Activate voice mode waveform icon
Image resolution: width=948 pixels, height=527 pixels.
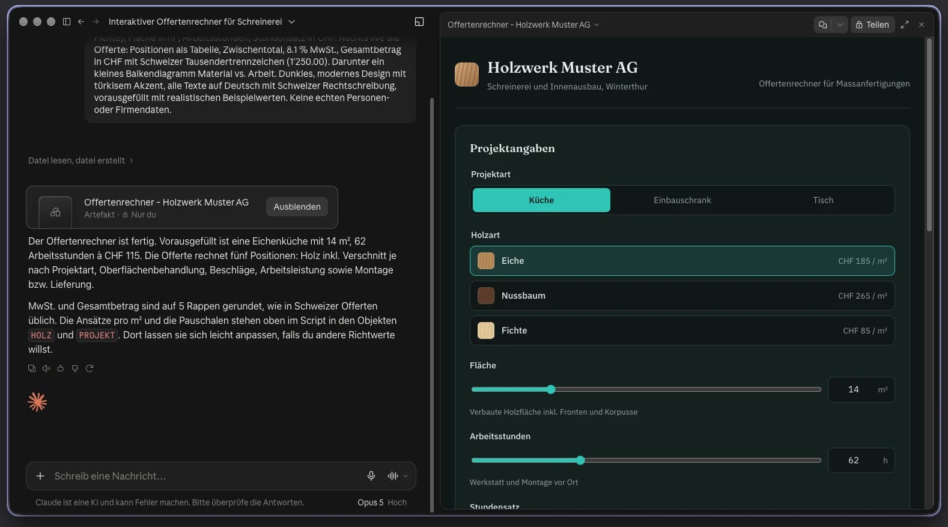393,476
